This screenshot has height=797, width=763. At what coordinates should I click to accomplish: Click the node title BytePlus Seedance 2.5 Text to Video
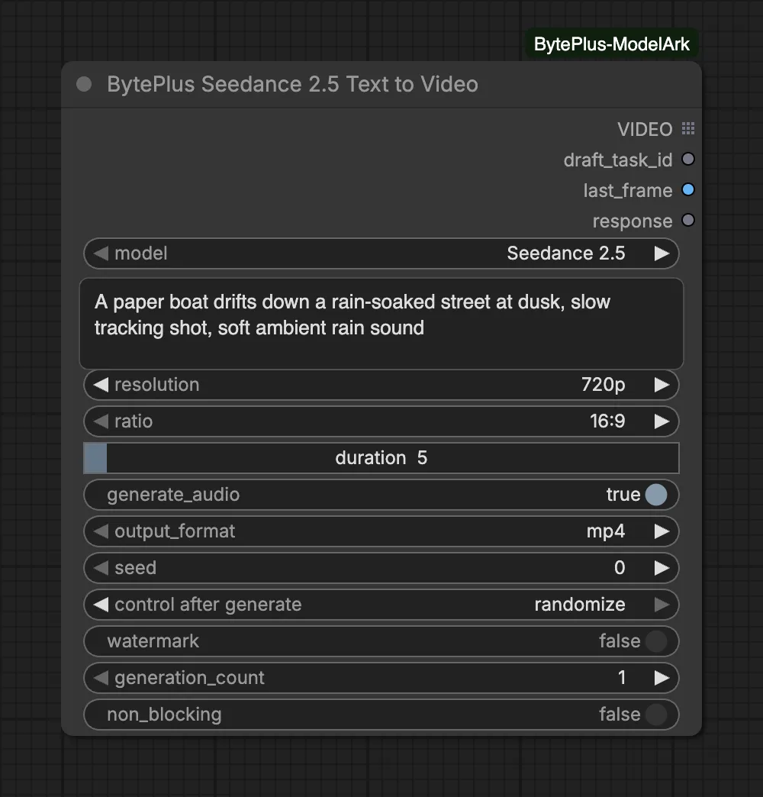[x=292, y=85]
